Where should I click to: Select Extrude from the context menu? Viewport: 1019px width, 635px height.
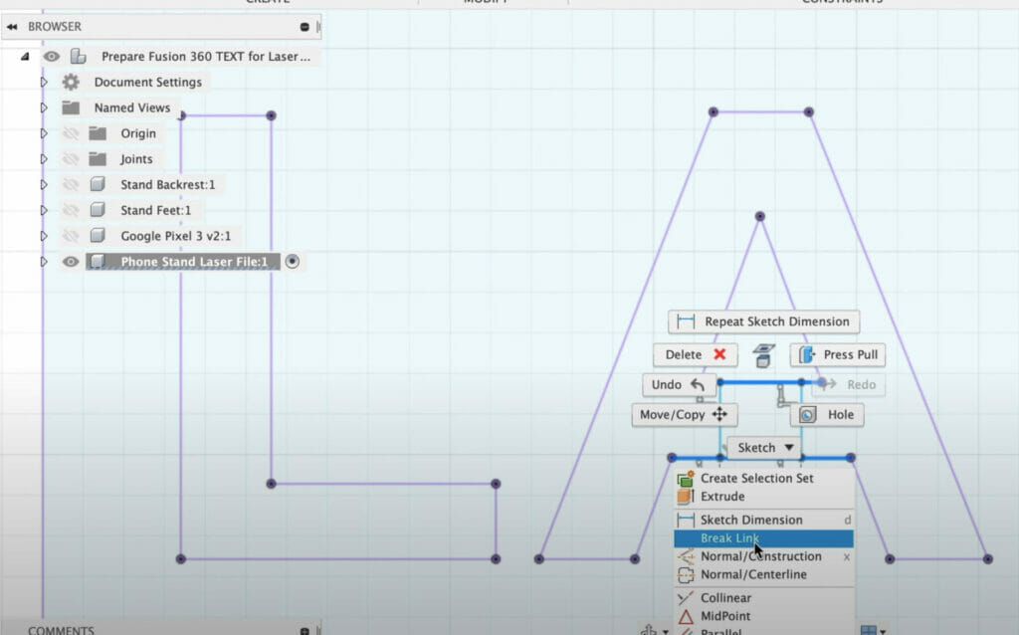(722, 496)
